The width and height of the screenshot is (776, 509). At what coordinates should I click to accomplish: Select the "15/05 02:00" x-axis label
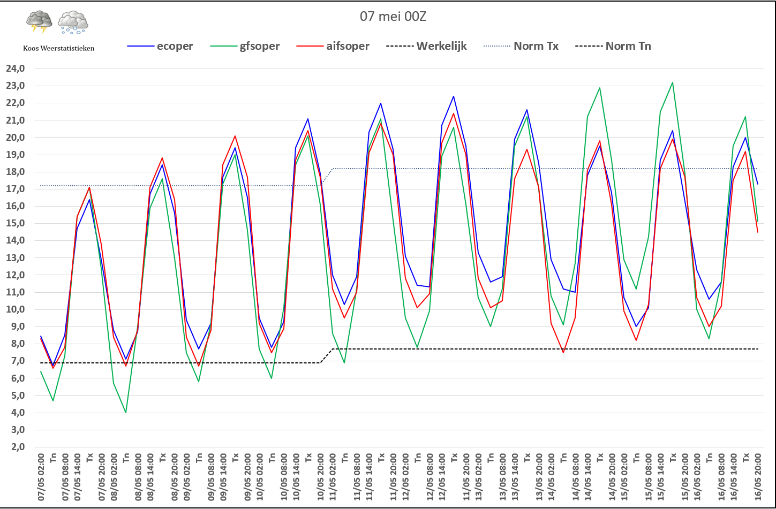[x=623, y=476]
